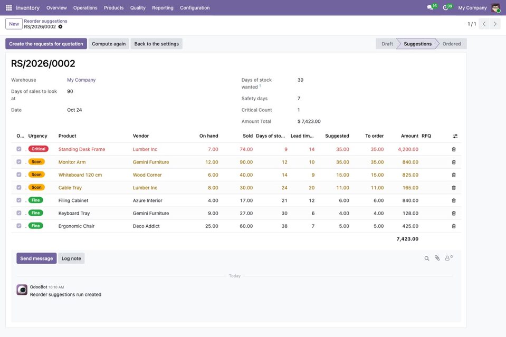Open the Operations menu
Viewport: 506px width, 337px height.
click(x=85, y=8)
